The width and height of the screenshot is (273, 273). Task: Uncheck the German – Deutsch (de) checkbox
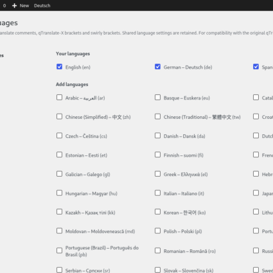[x=157, y=67]
